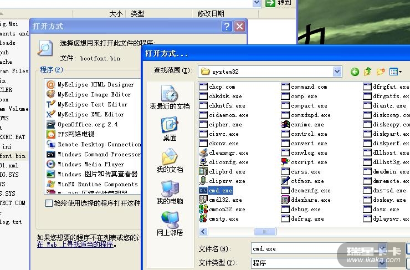The width and height of the screenshot is (410, 270).
Task: Click the dialog help question button
Action: [x=227, y=27]
